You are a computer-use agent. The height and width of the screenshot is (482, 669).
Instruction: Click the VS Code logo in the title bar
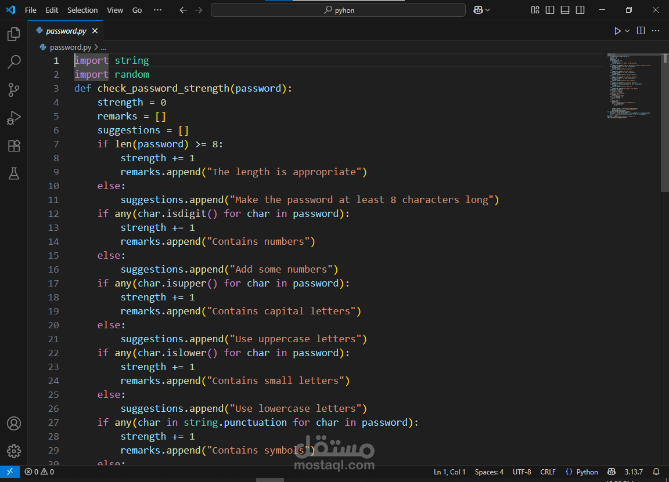point(10,10)
